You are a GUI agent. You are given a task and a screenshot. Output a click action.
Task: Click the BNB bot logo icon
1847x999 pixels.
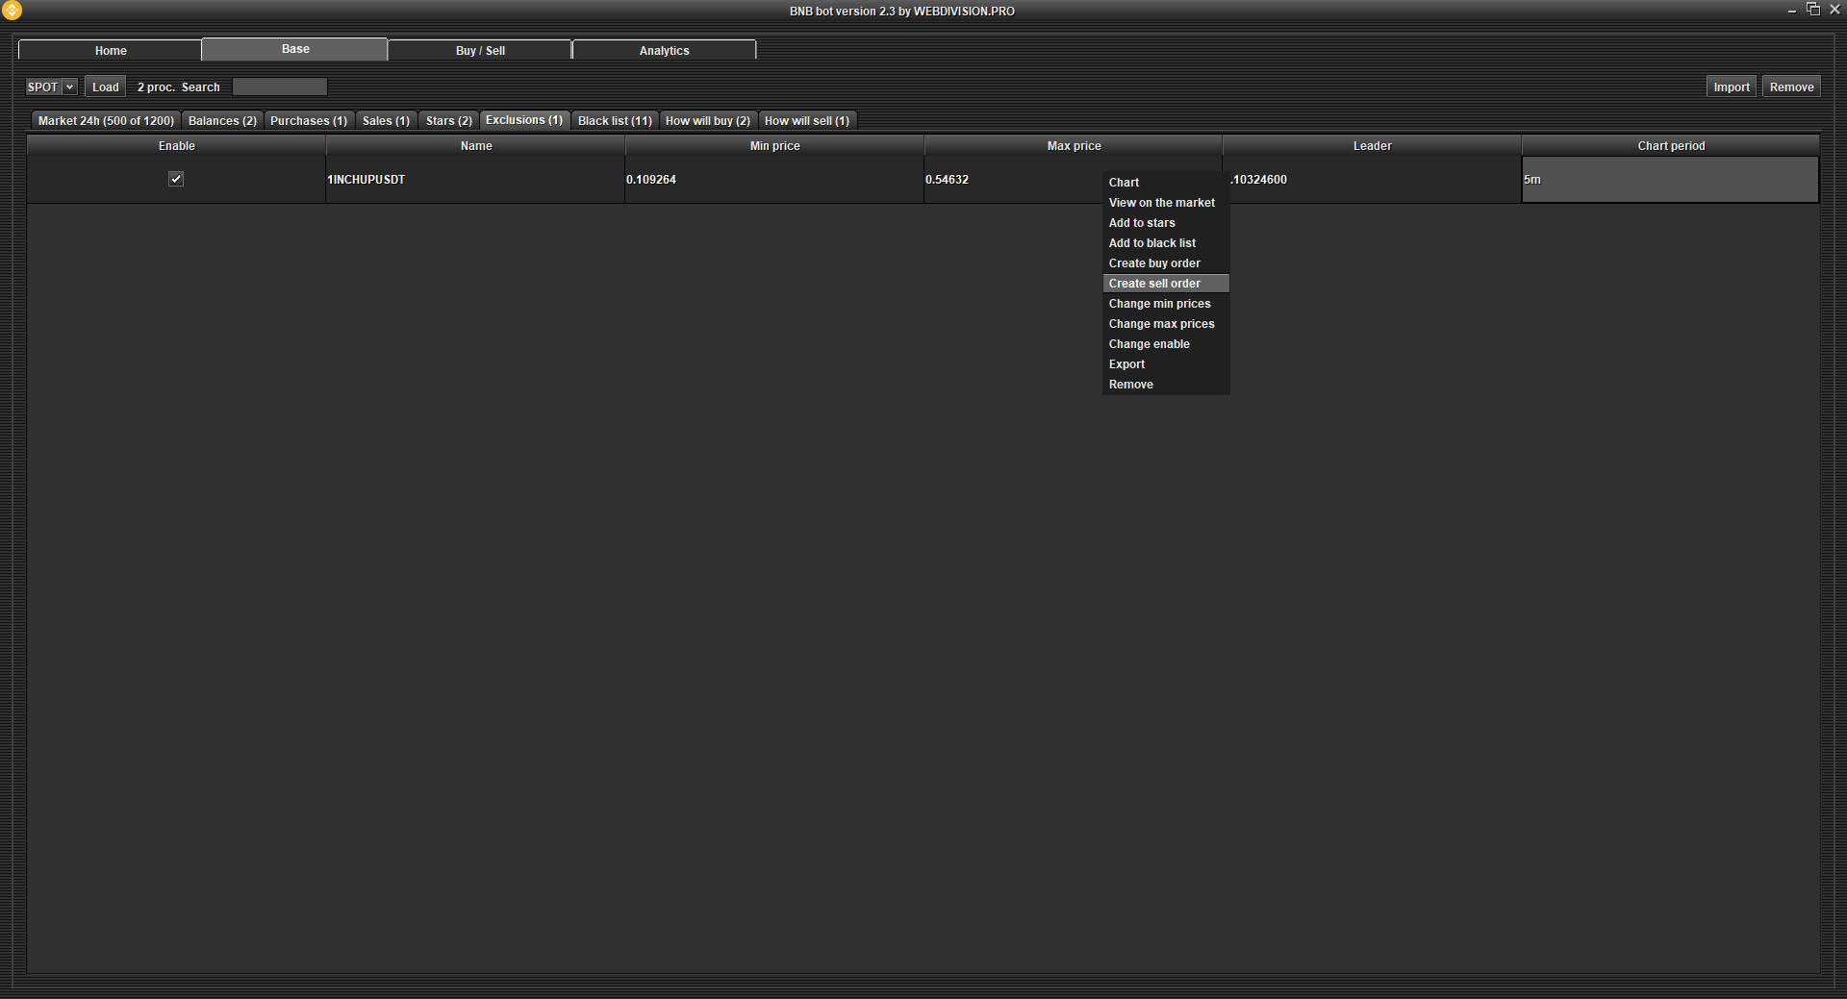click(x=12, y=11)
